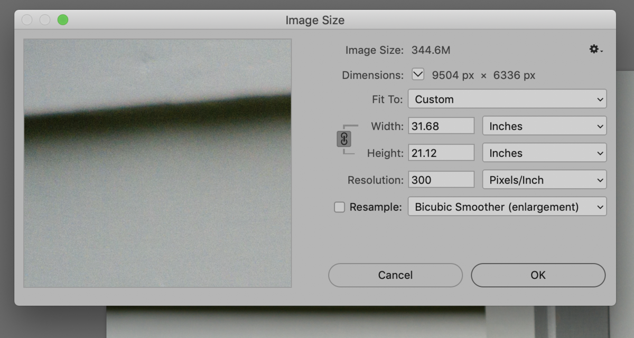Open the Bicubic Smoother resample method dropdown
Image resolution: width=634 pixels, height=338 pixels.
(507, 207)
